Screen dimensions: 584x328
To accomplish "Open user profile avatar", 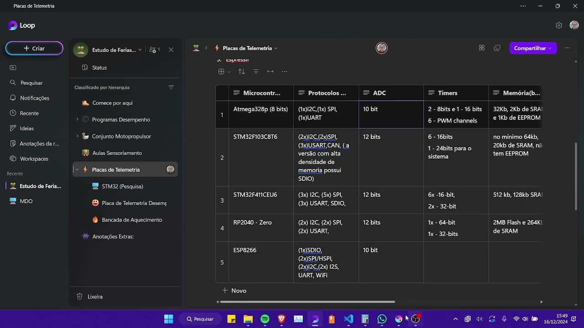I will point(574,26).
